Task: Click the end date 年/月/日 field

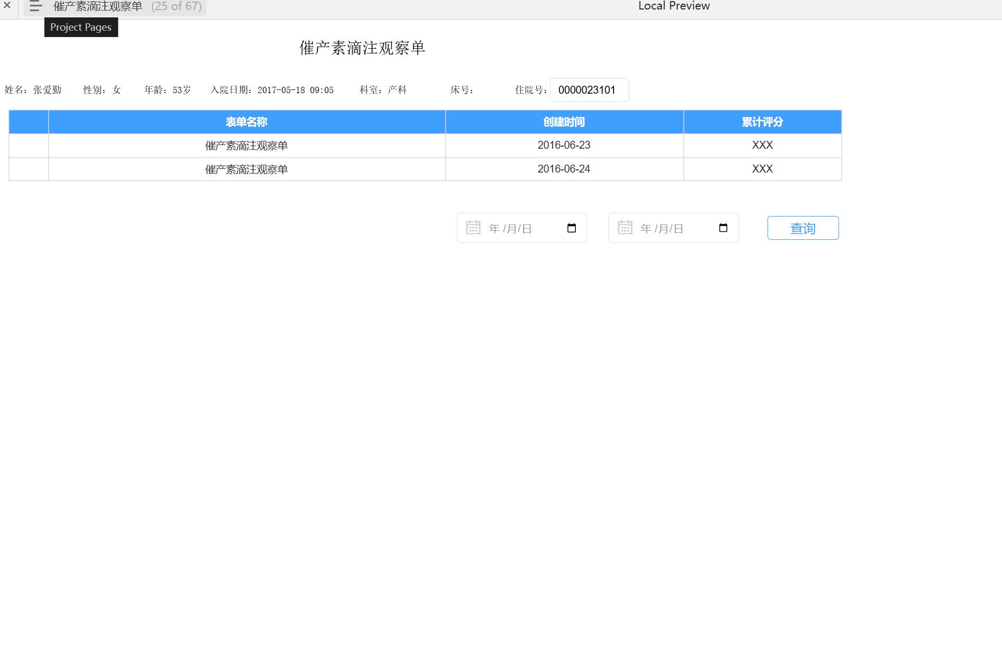Action: [x=673, y=228]
